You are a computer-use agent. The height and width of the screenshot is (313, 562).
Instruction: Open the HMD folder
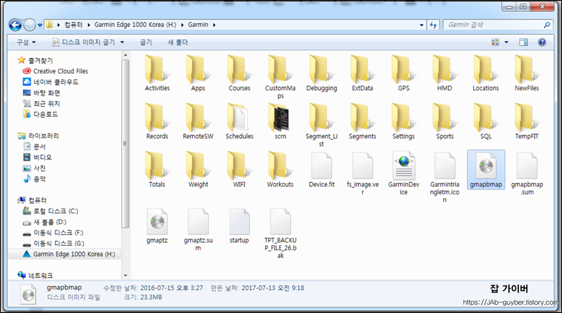point(444,74)
